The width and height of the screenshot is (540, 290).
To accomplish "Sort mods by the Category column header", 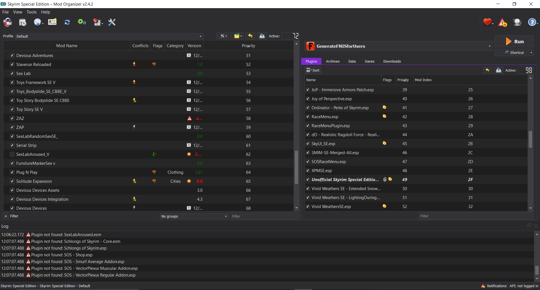I will [x=175, y=46].
